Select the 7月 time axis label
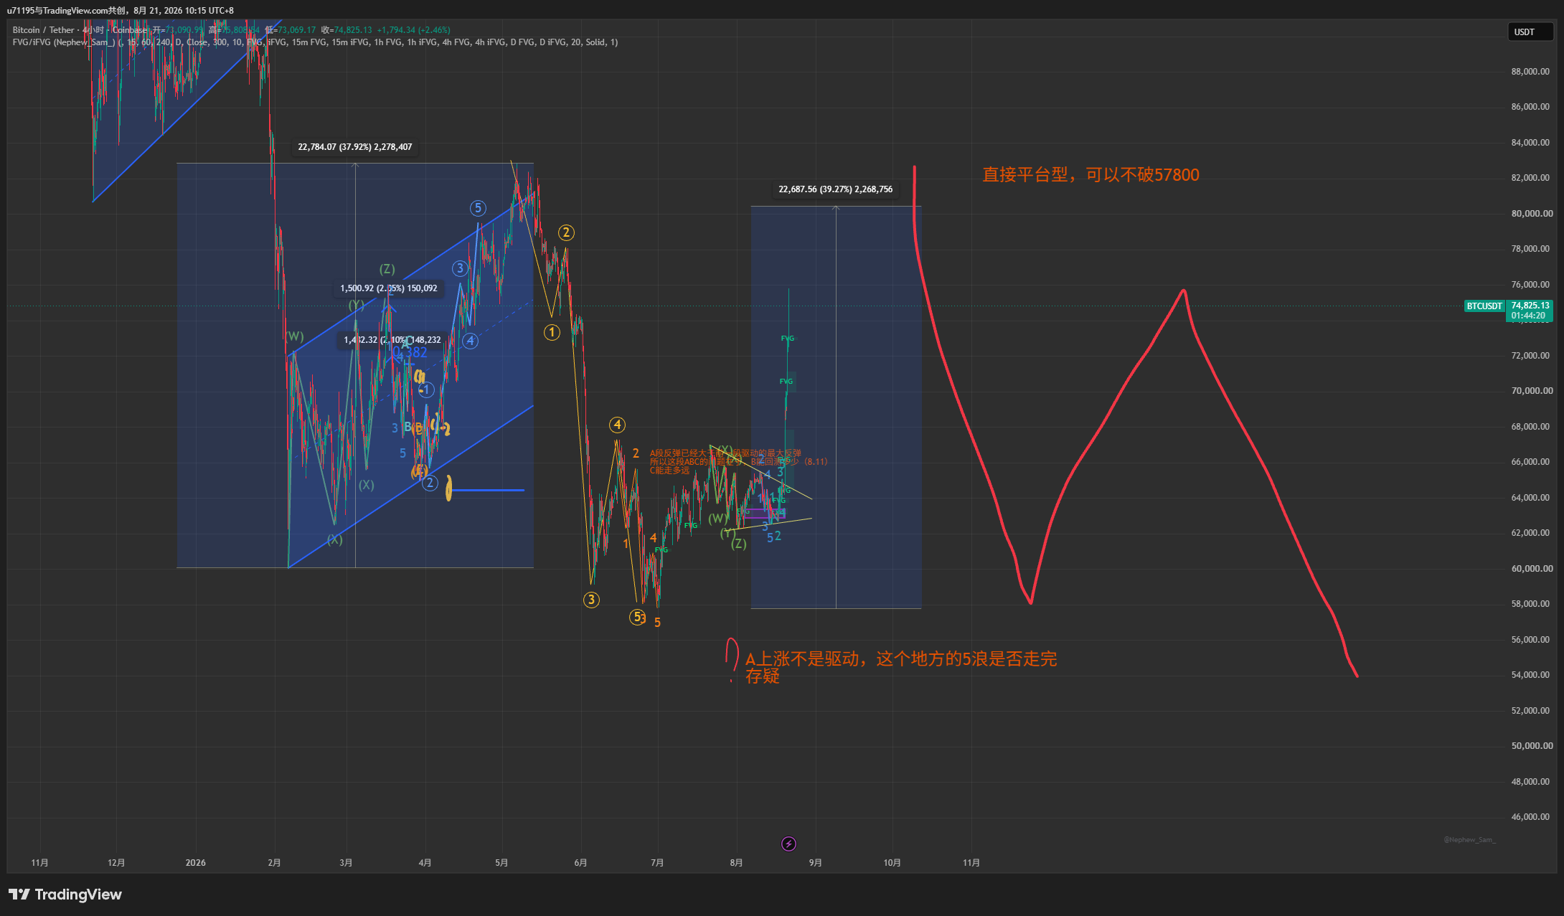The height and width of the screenshot is (916, 1564). click(657, 863)
